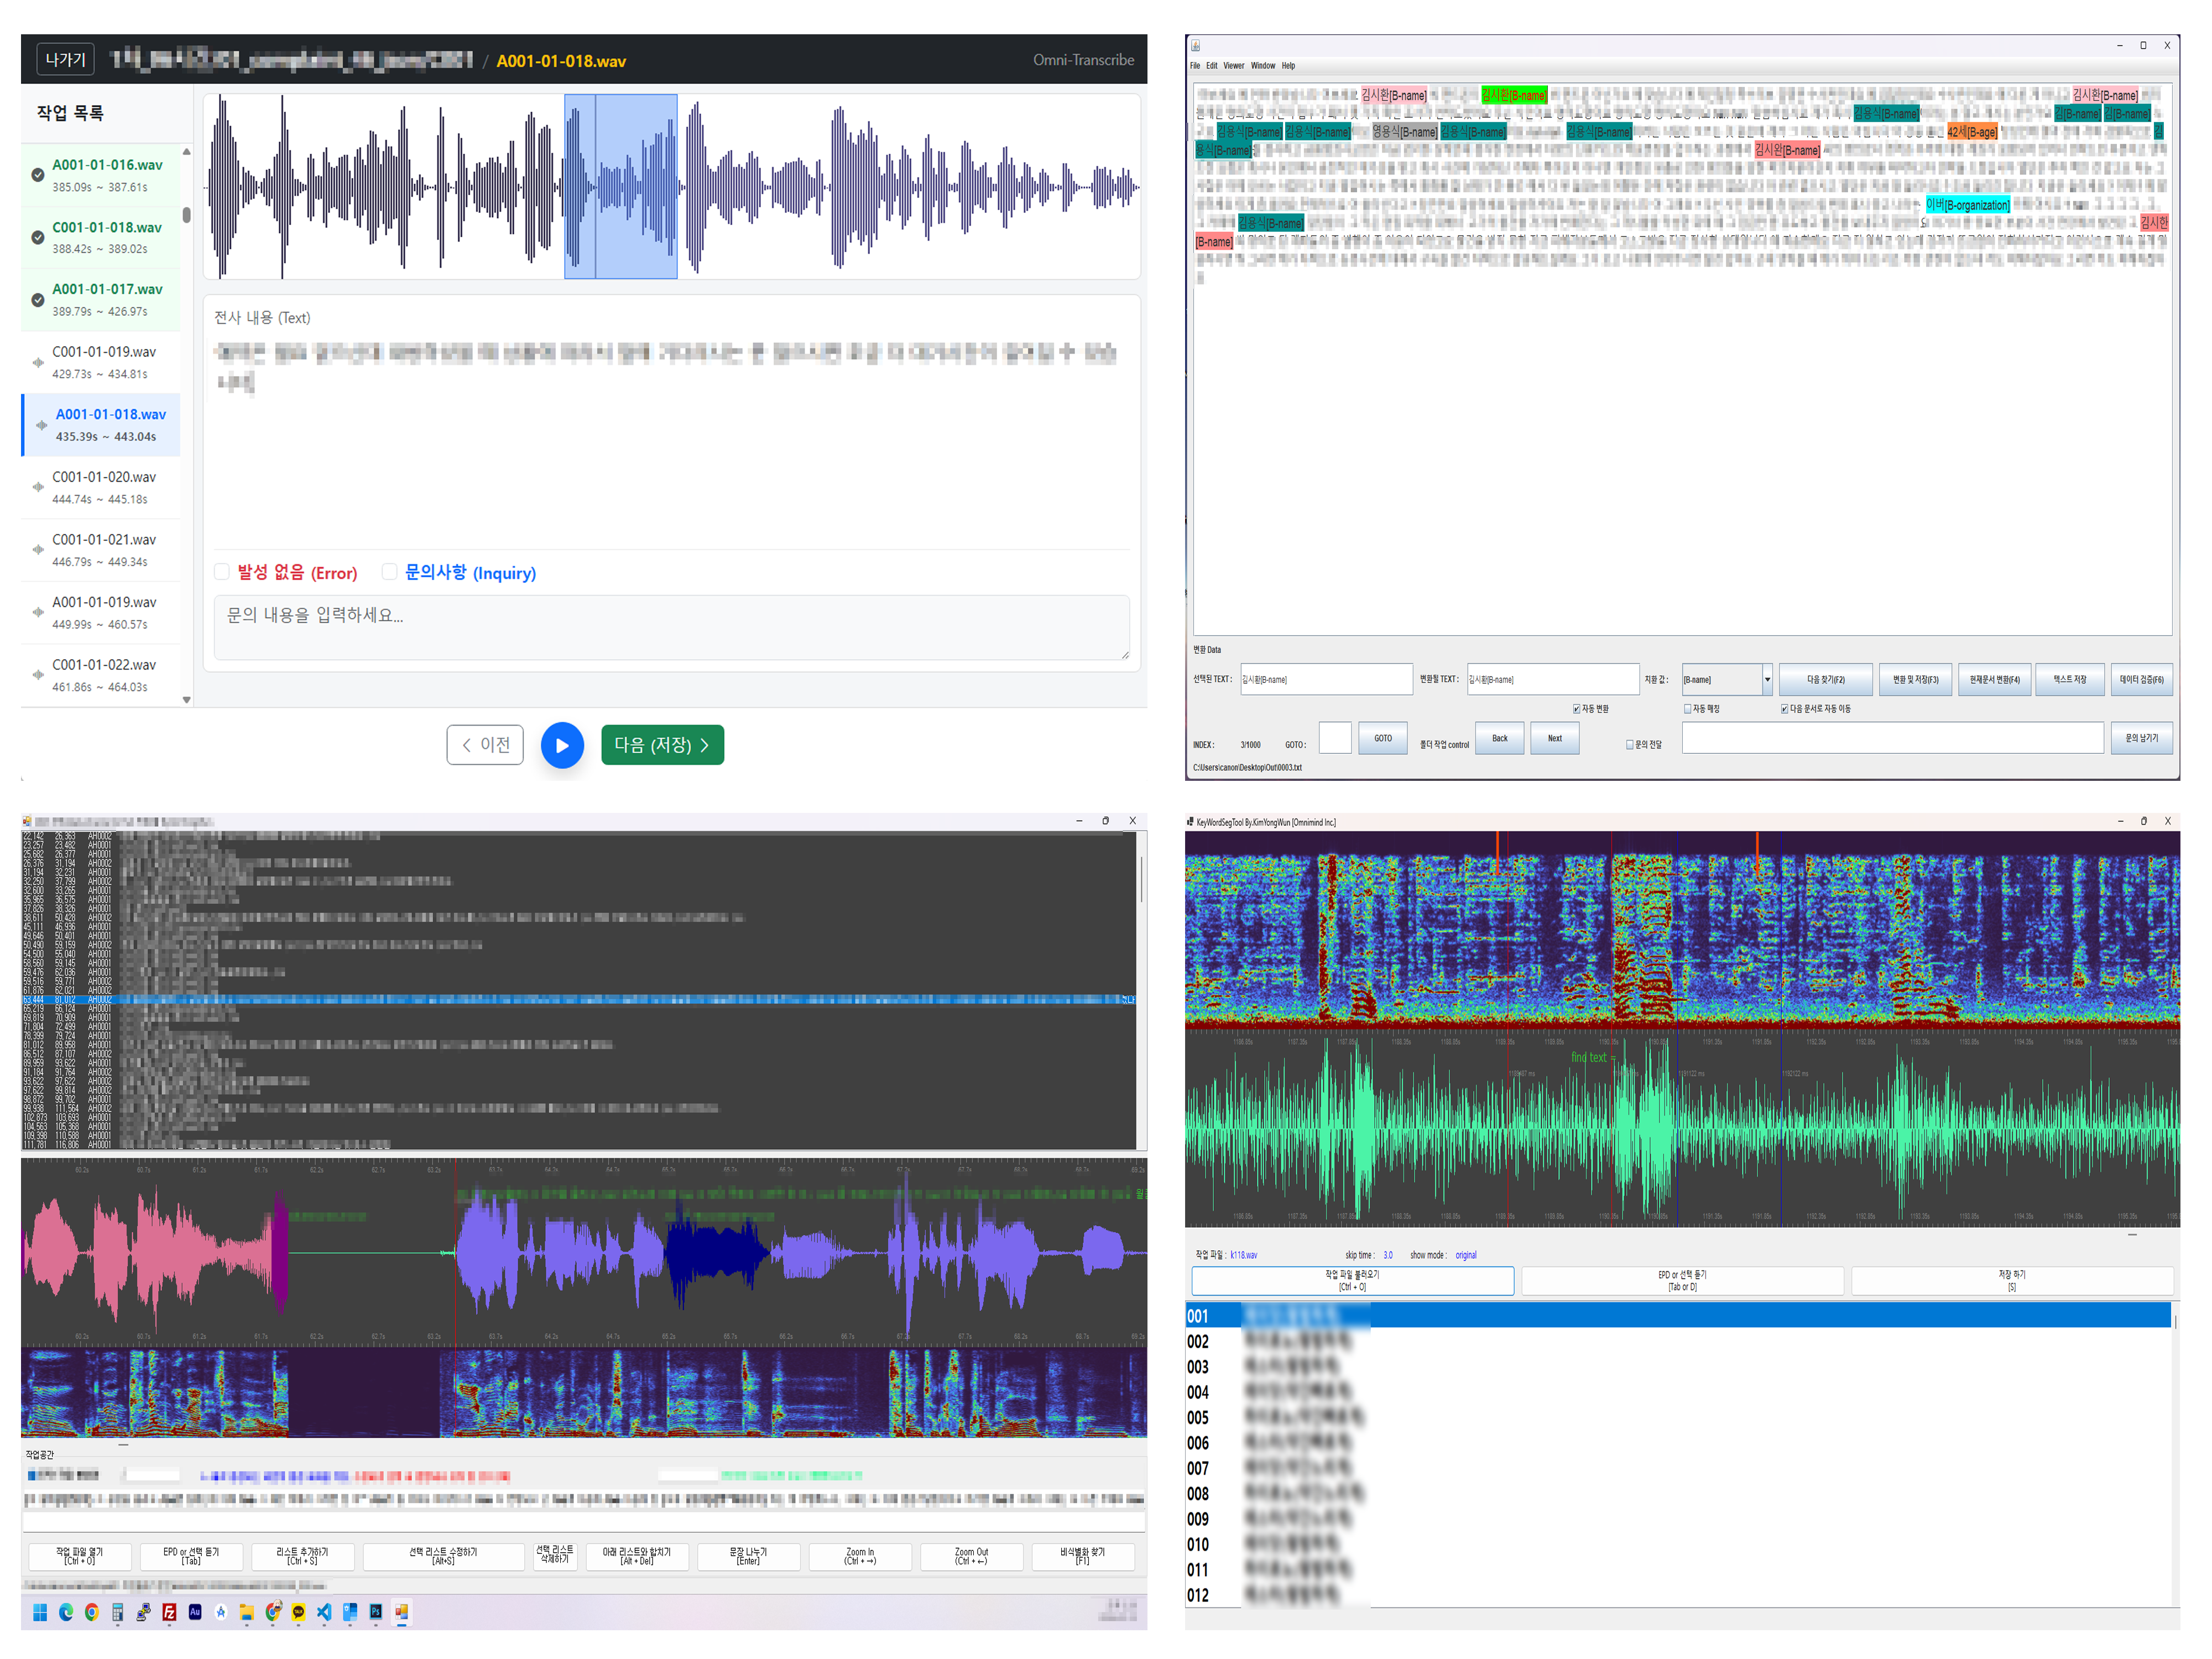Check the 발성 없음 (Error) checkbox
Image resolution: width=2212 pixels, height=1659 pixels.
222,572
